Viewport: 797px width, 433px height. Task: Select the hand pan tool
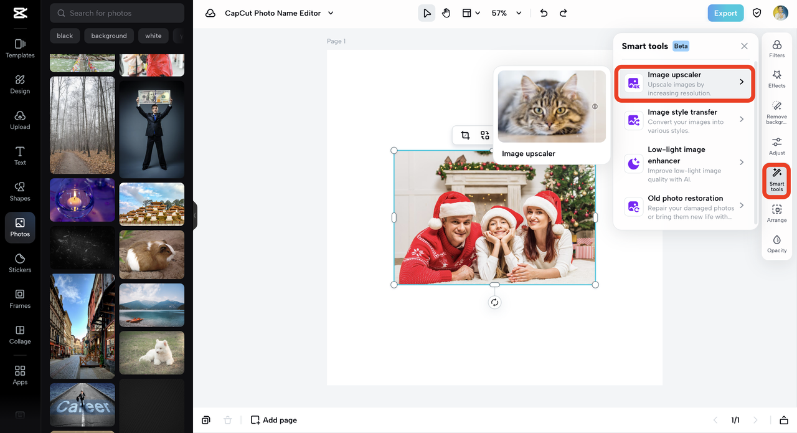click(446, 13)
